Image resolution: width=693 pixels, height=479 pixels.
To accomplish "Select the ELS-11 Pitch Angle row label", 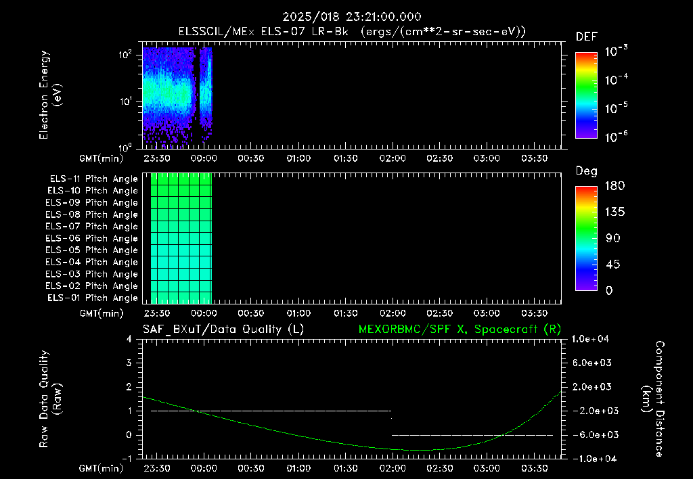I will pos(93,179).
